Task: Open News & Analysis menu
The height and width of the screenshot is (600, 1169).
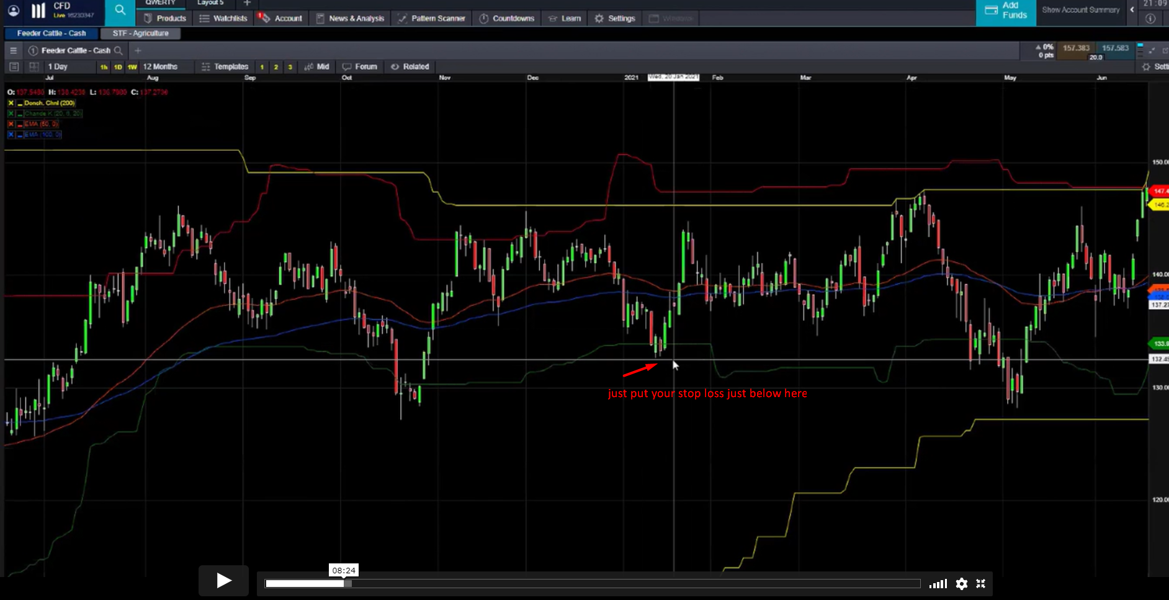Action: coord(351,19)
